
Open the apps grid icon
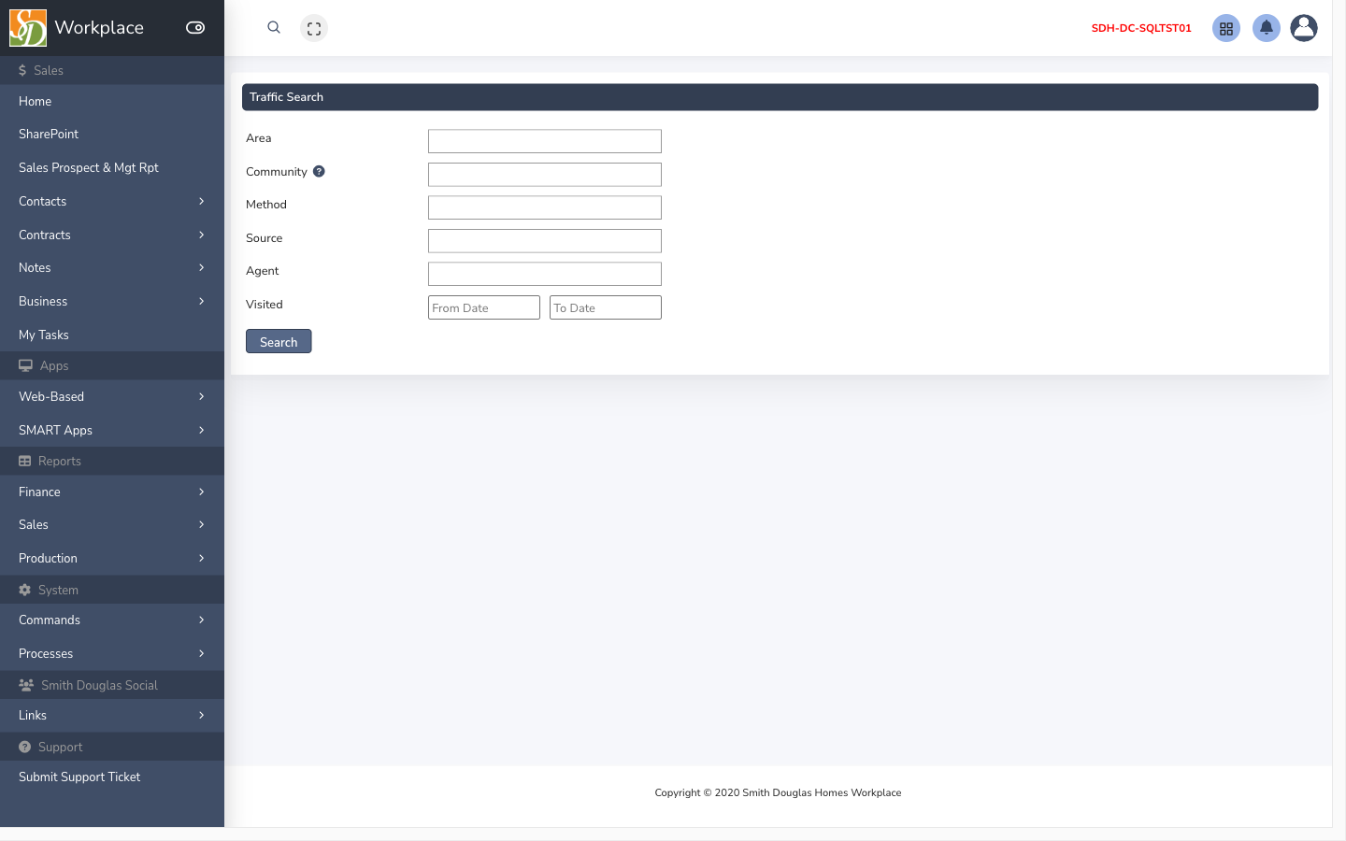pos(1226,28)
